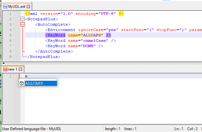
Task: Switch to the MyUDL.xml tab
Action: (17, 6)
